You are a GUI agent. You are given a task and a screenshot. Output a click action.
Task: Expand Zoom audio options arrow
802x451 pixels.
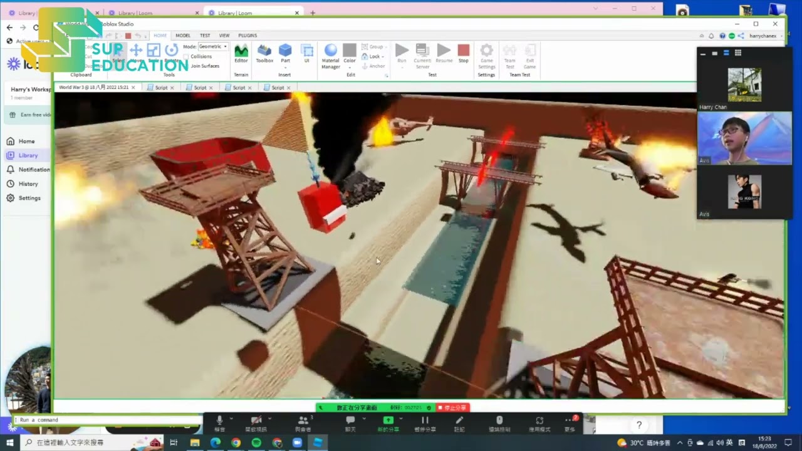231,418
